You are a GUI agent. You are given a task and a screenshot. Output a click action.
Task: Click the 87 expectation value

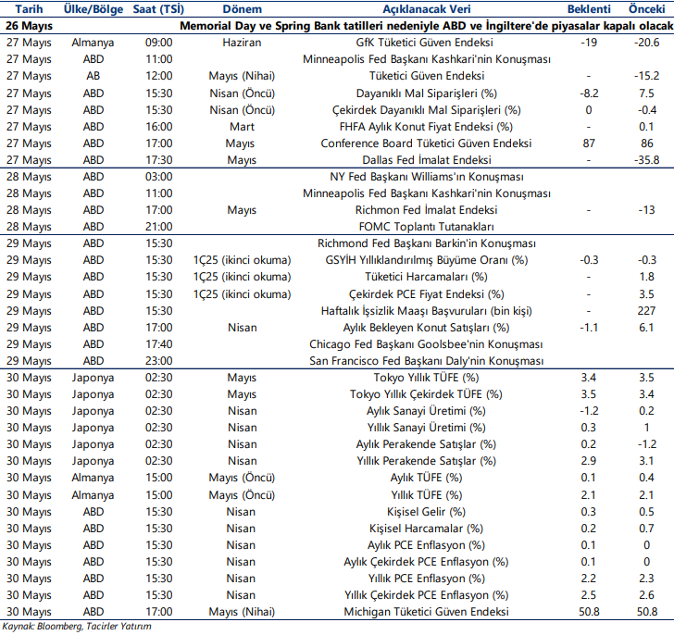click(x=589, y=143)
